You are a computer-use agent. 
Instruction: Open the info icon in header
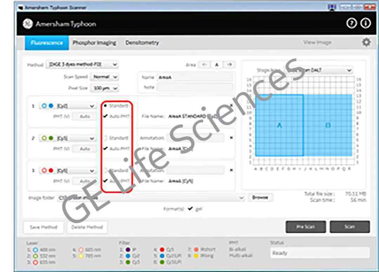(x=365, y=24)
